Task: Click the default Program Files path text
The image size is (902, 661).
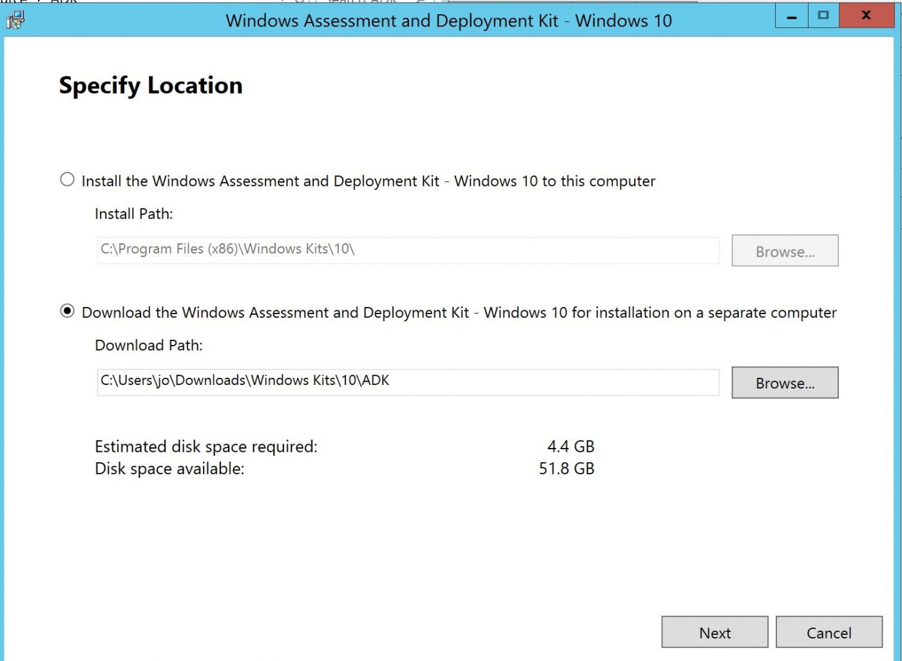Action: click(x=227, y=249)
